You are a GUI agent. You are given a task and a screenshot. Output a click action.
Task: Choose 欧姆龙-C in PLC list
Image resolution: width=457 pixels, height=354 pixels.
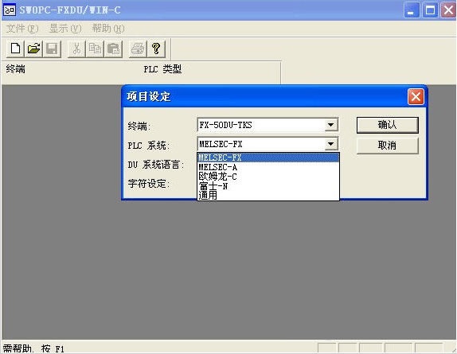pos(268,177)
